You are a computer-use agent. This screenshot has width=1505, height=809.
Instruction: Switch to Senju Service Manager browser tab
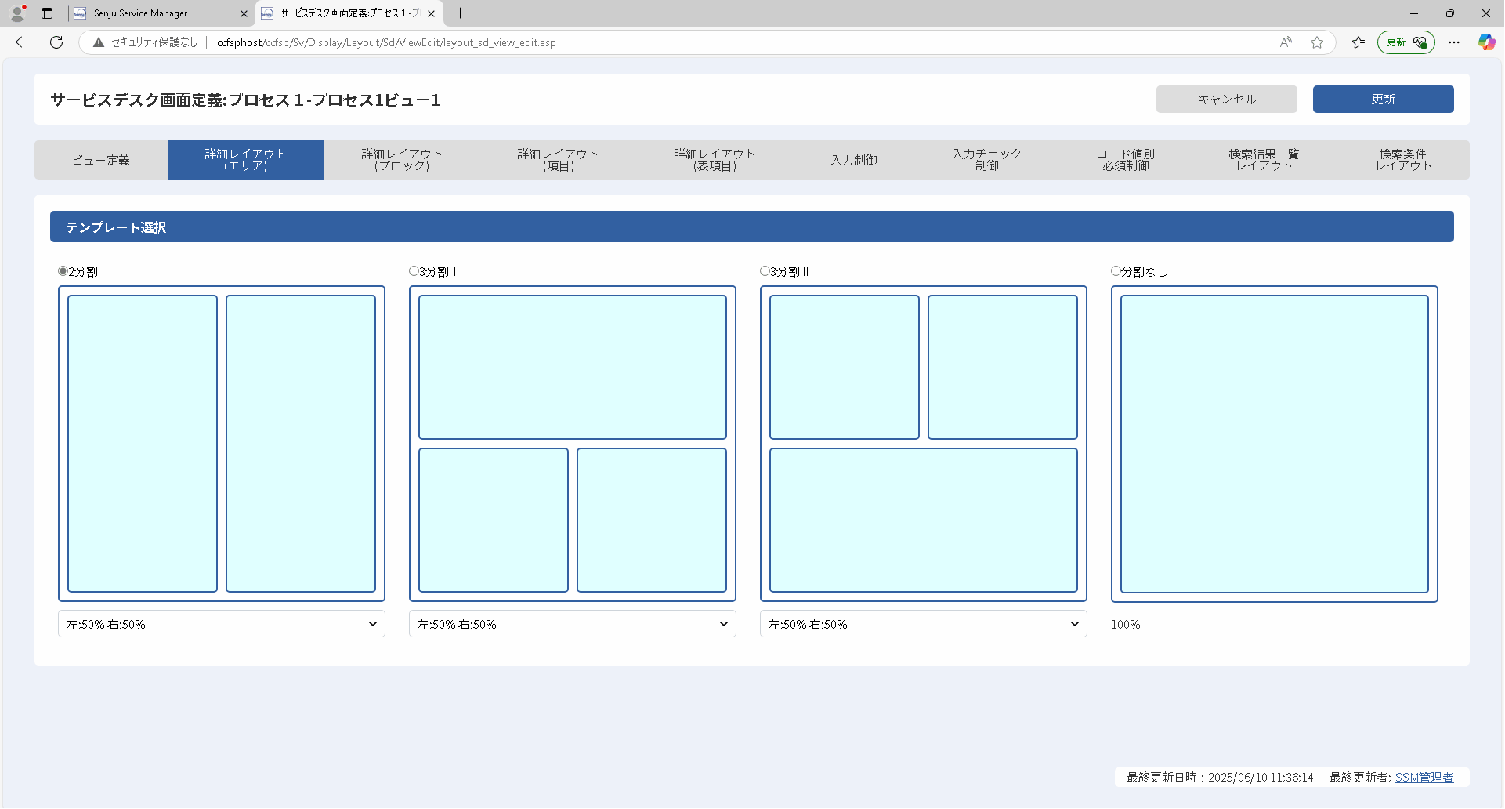[161, 13]
